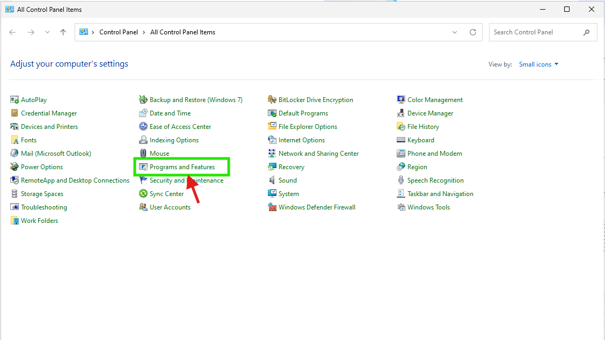Click the Indexing Options icon
Viewport: 605px width, 340px height.
click(143, 140)
